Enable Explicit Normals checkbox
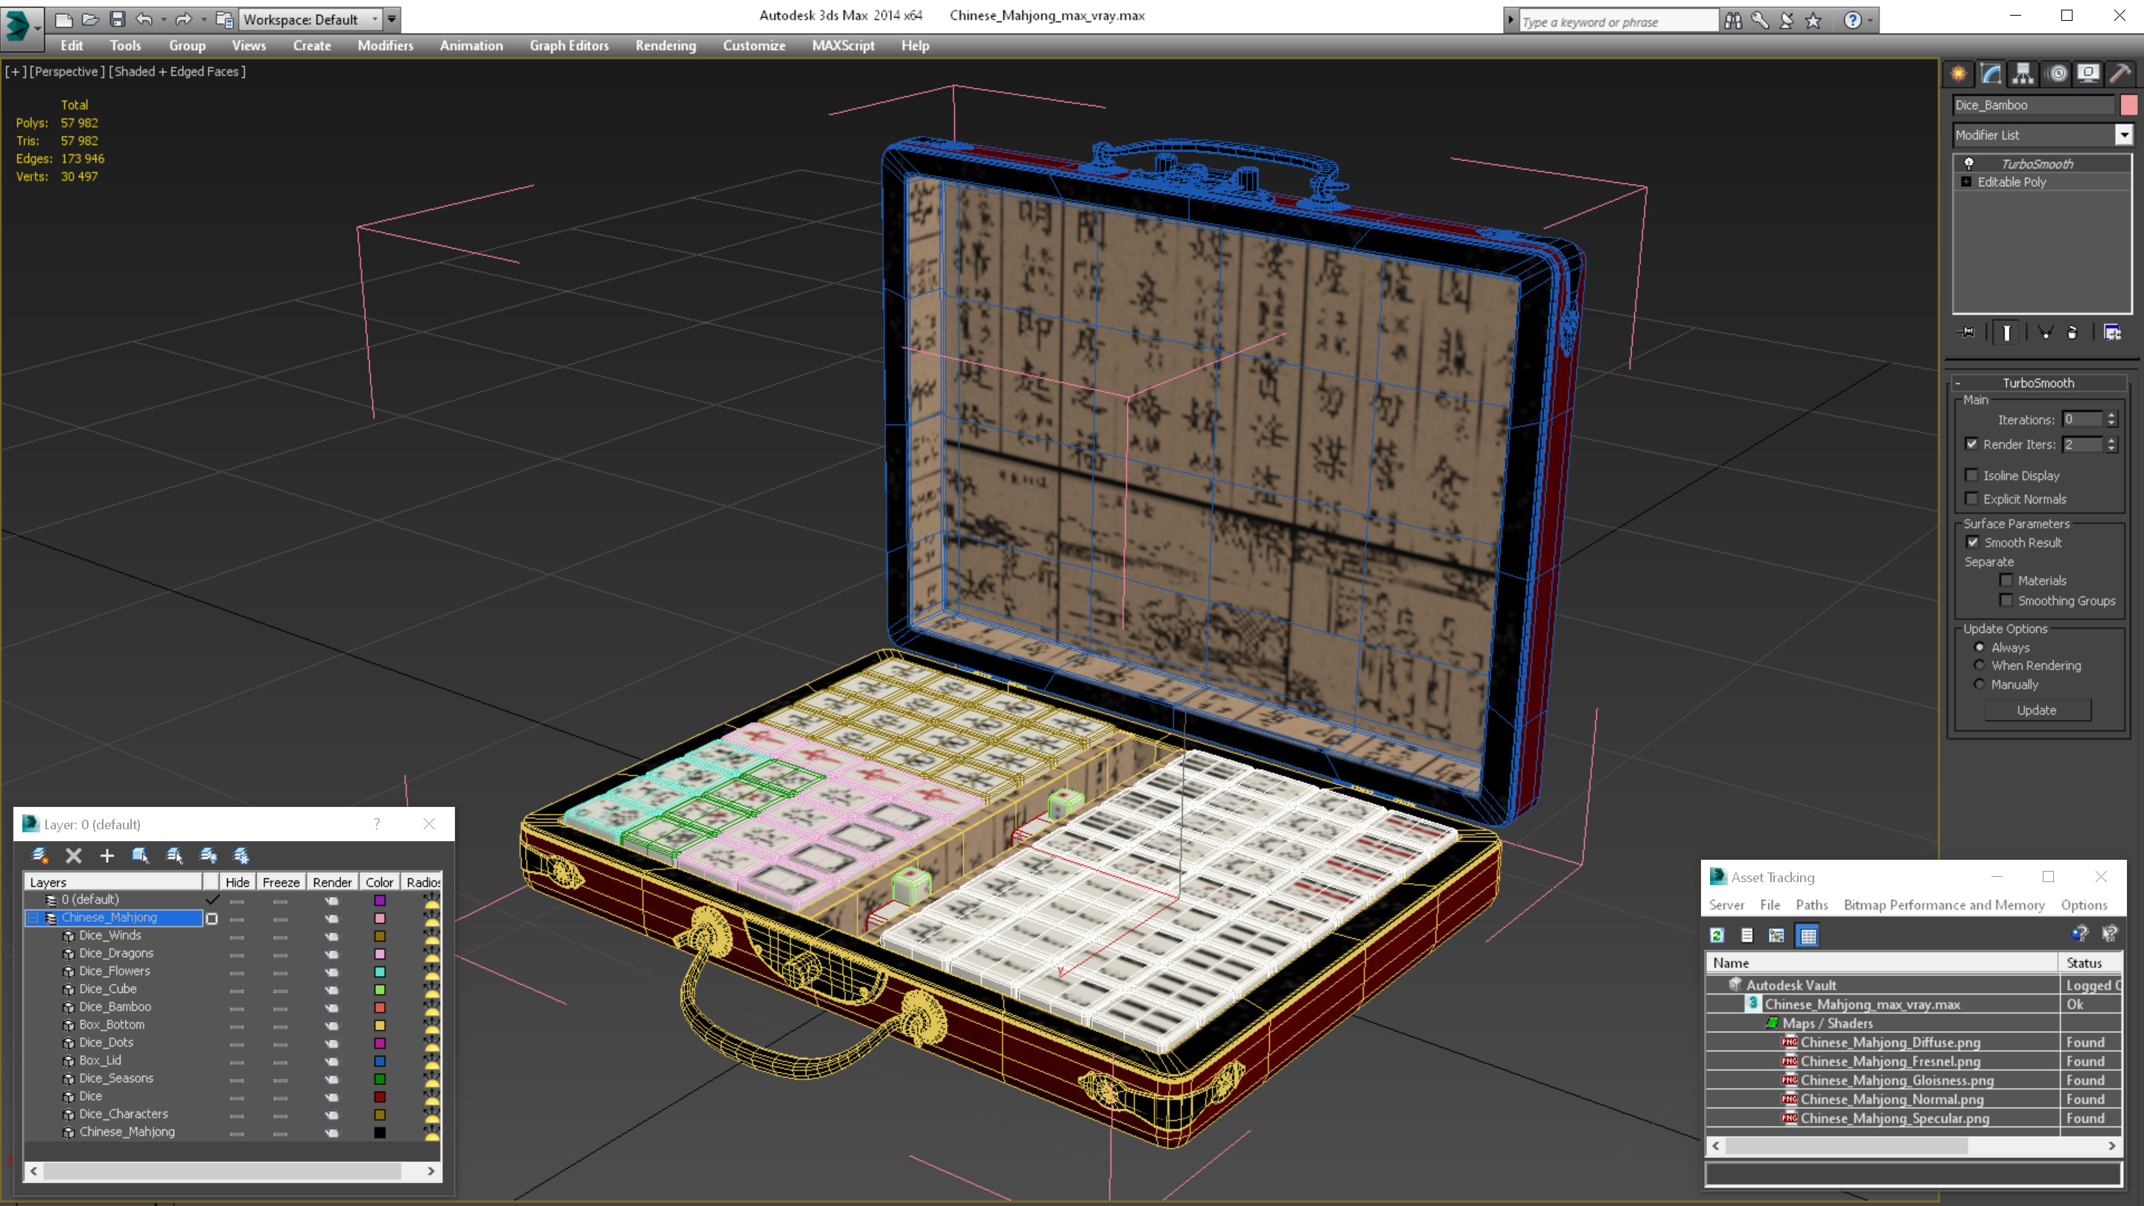 (1971, 499)
